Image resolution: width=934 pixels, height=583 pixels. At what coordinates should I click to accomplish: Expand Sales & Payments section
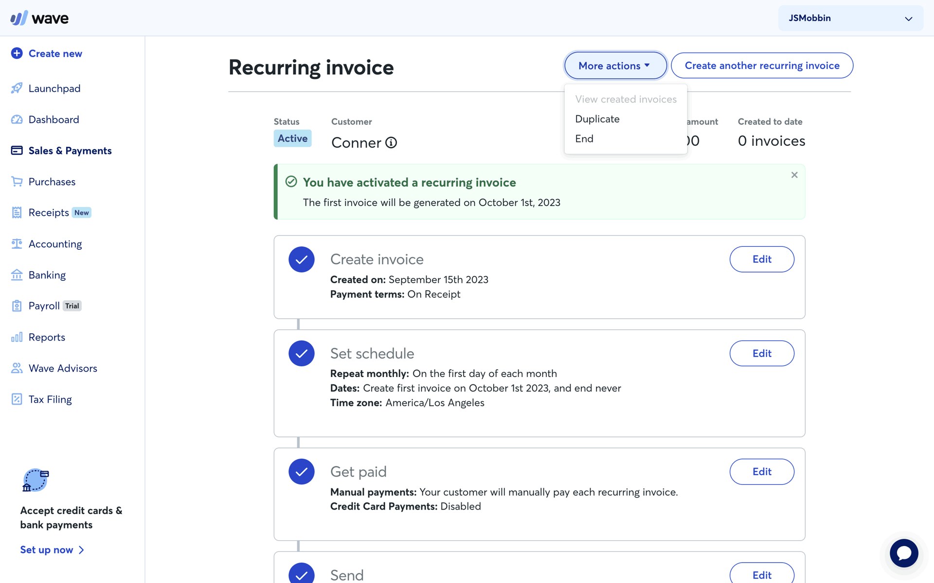[70, 151]
